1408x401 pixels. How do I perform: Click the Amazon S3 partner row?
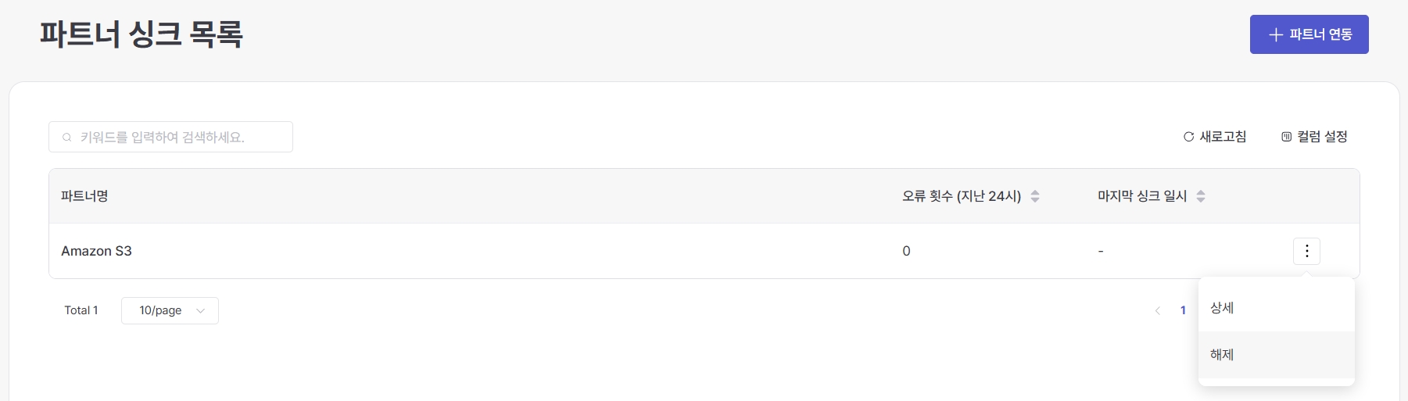coord(97,251)
